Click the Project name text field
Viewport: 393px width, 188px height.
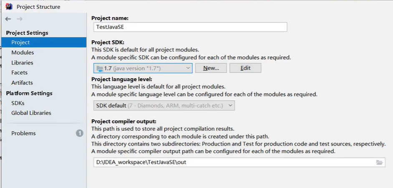click(x=190, y=27)
